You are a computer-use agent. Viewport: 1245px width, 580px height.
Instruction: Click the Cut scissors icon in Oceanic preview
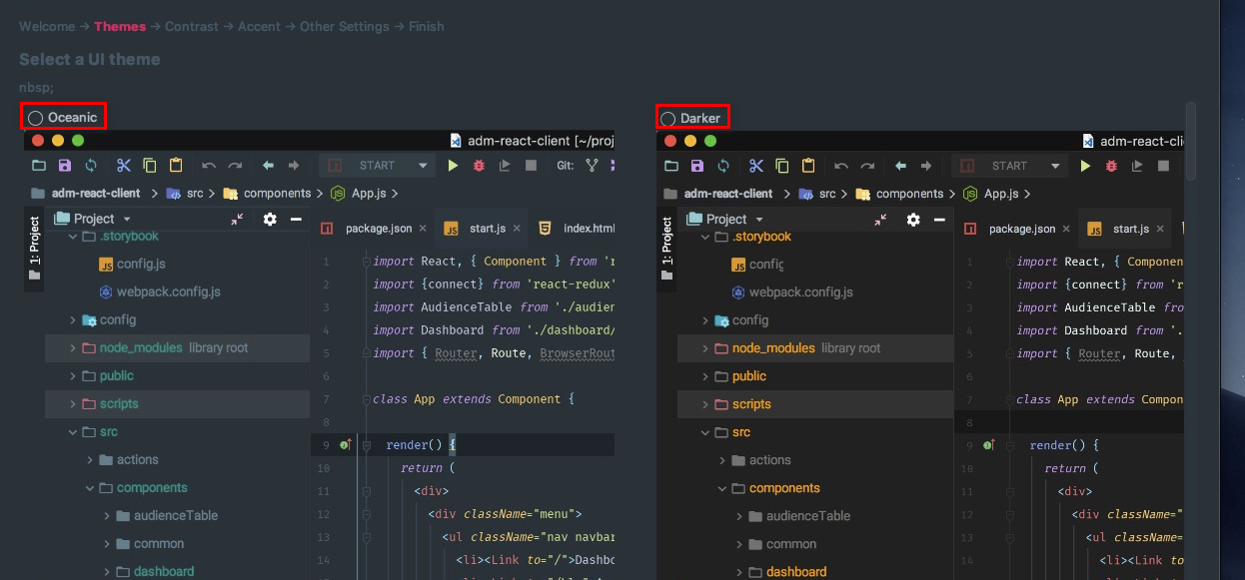[124, 166]
